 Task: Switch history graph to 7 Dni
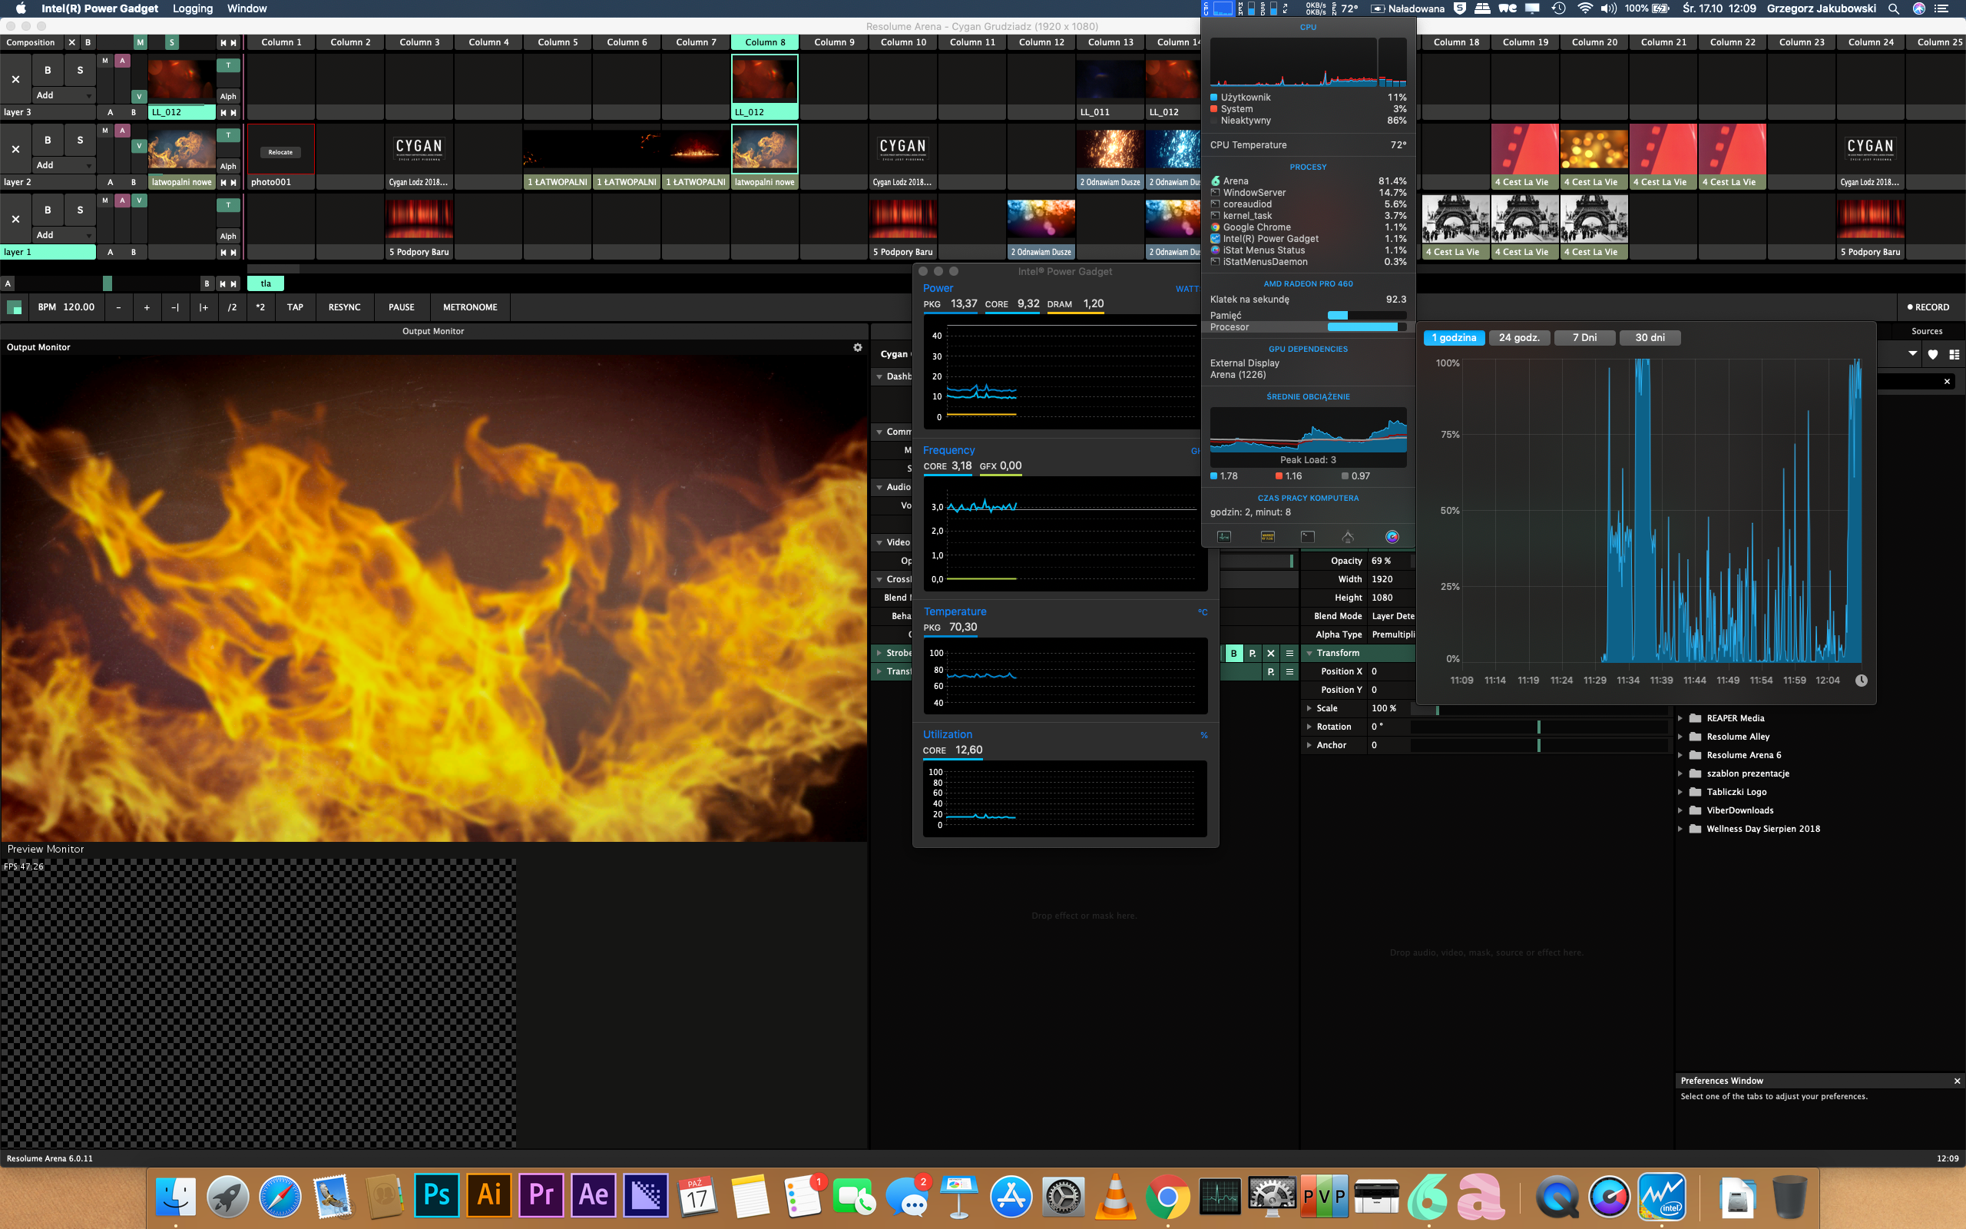tap(1584, 337)
